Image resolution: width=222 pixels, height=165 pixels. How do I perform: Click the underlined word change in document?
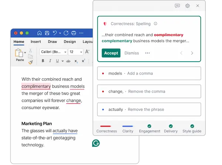74,100
